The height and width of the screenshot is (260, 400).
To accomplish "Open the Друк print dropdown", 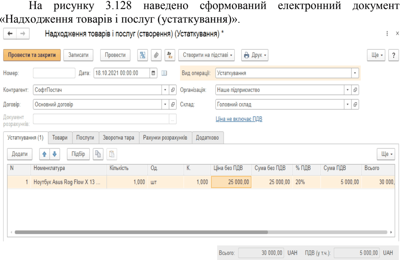I will (255, 55).
